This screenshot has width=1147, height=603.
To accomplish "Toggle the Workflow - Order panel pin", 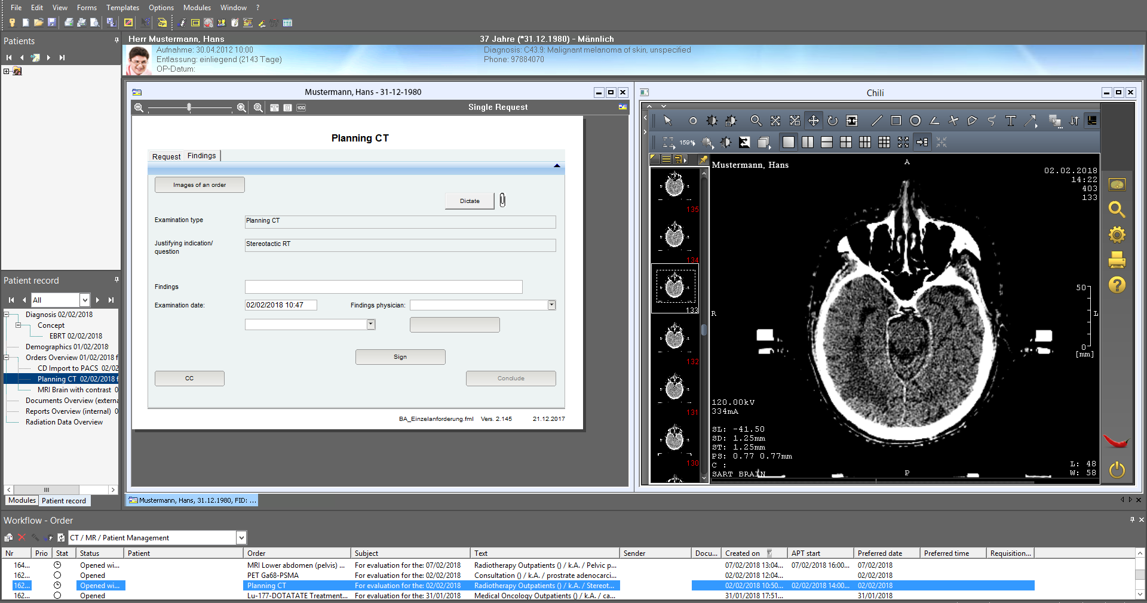I will tap(1132, 519).
